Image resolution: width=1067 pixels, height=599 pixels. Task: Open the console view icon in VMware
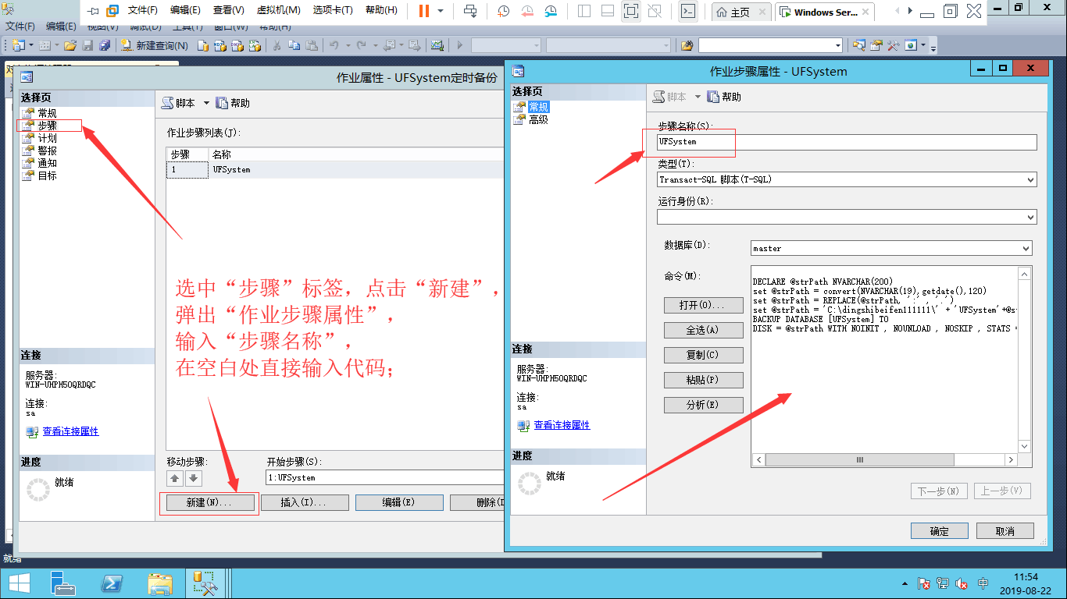tap(688, 11)
